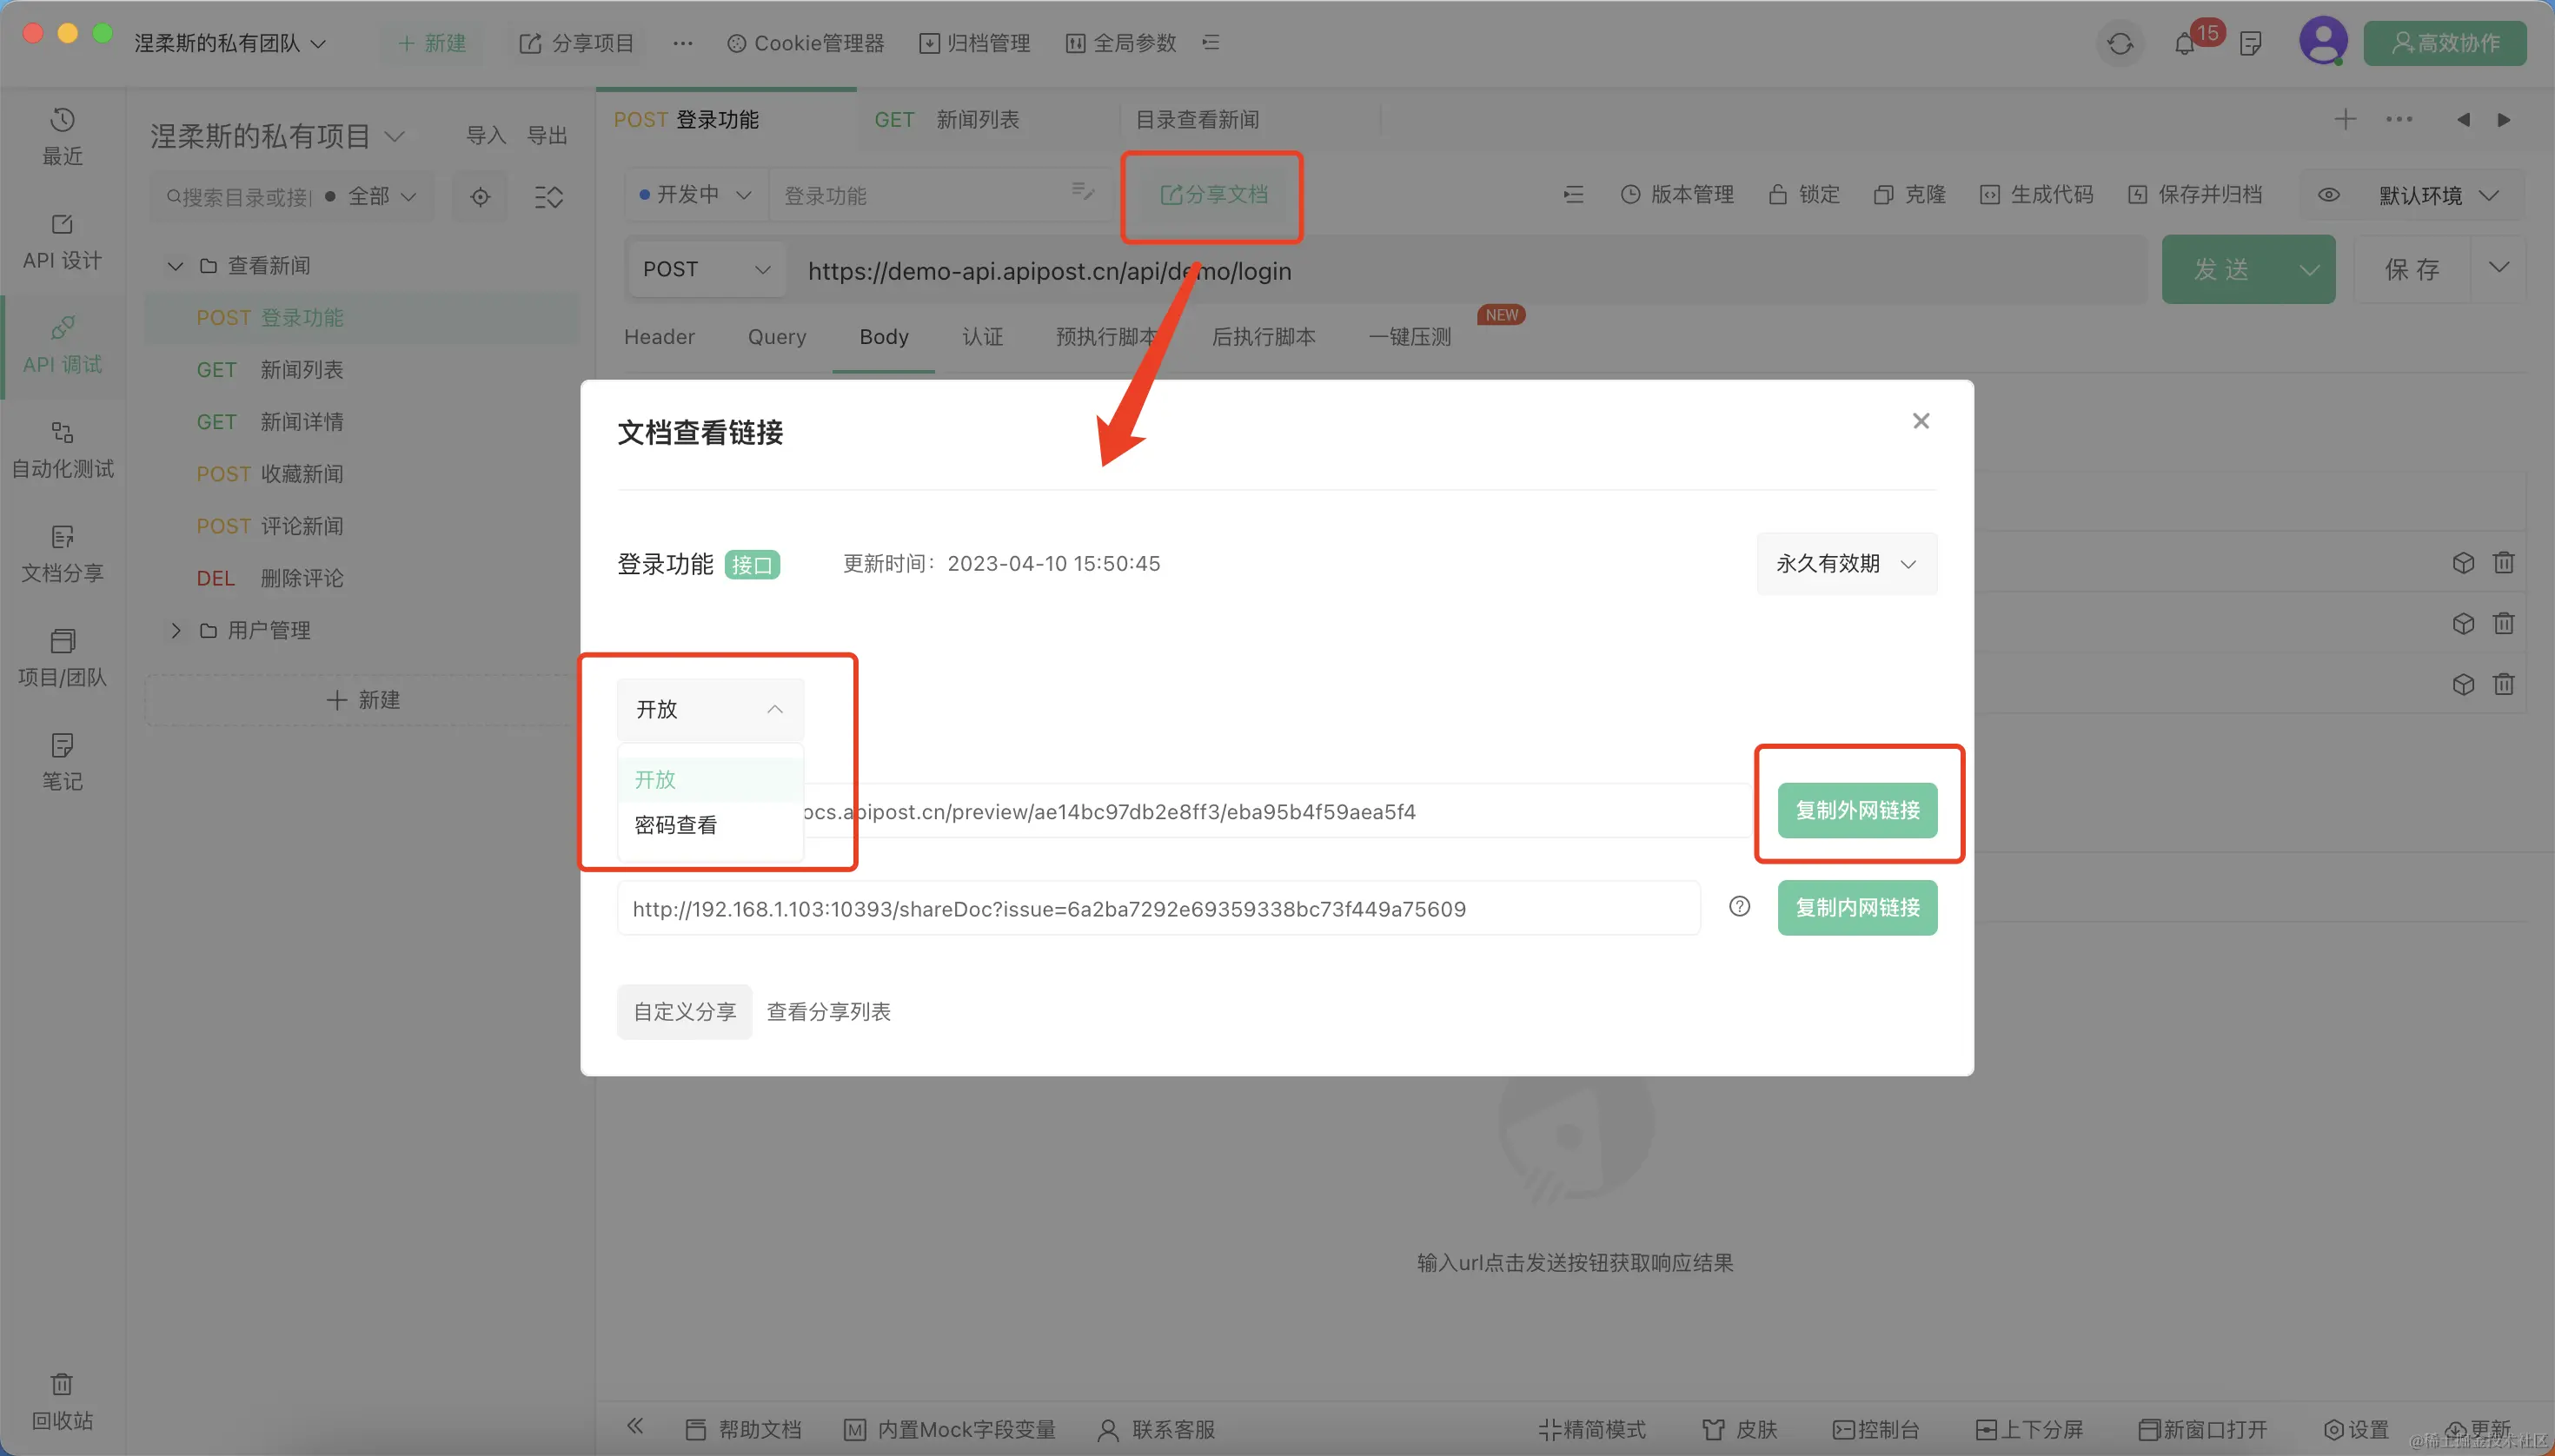Switch to GET 新闻列表 tab
Viewport: 2555px width, 1456px height.
pos(946,120)
